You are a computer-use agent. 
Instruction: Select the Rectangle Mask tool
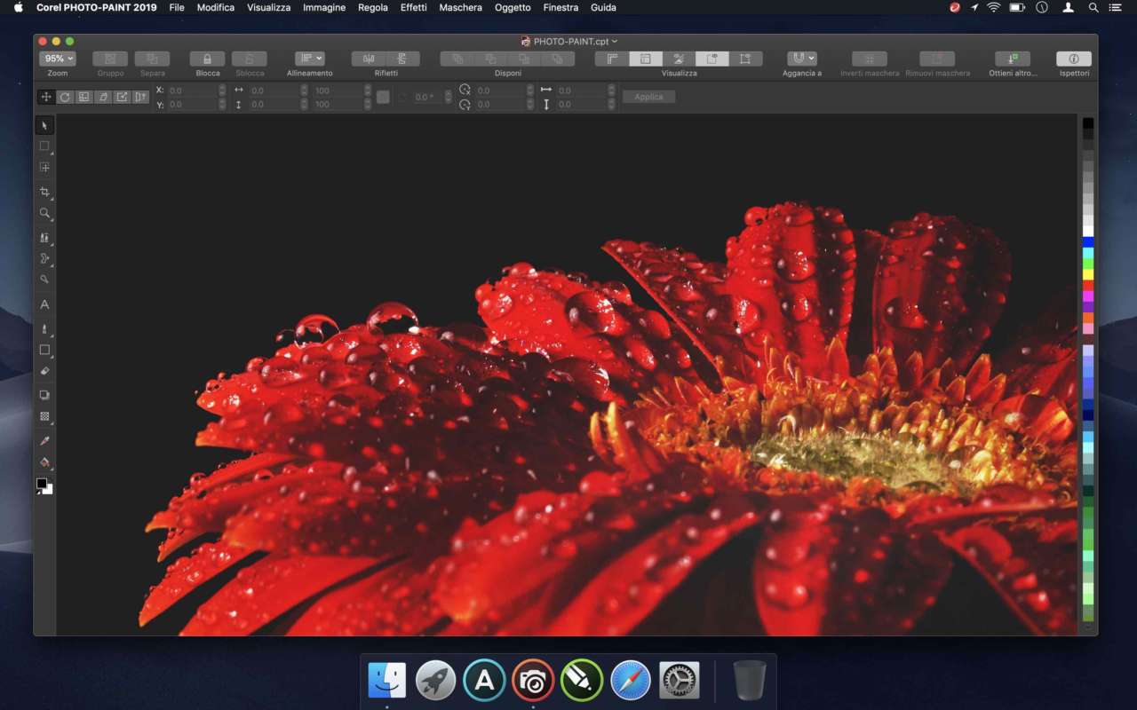44,146
